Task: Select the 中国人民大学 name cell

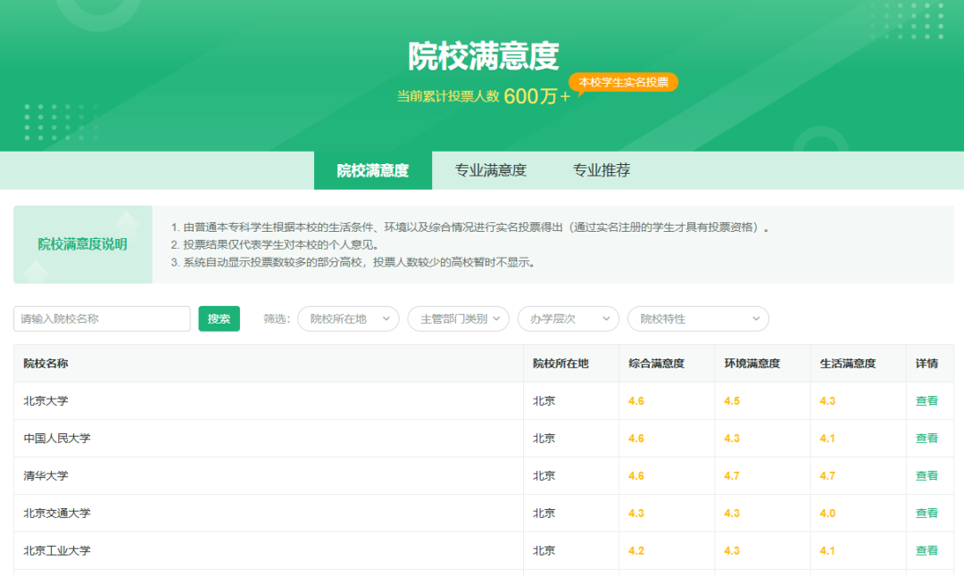Action: [x=269, y=439]
